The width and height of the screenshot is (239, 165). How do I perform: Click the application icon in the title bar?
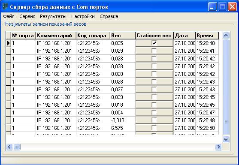point(5,6)
